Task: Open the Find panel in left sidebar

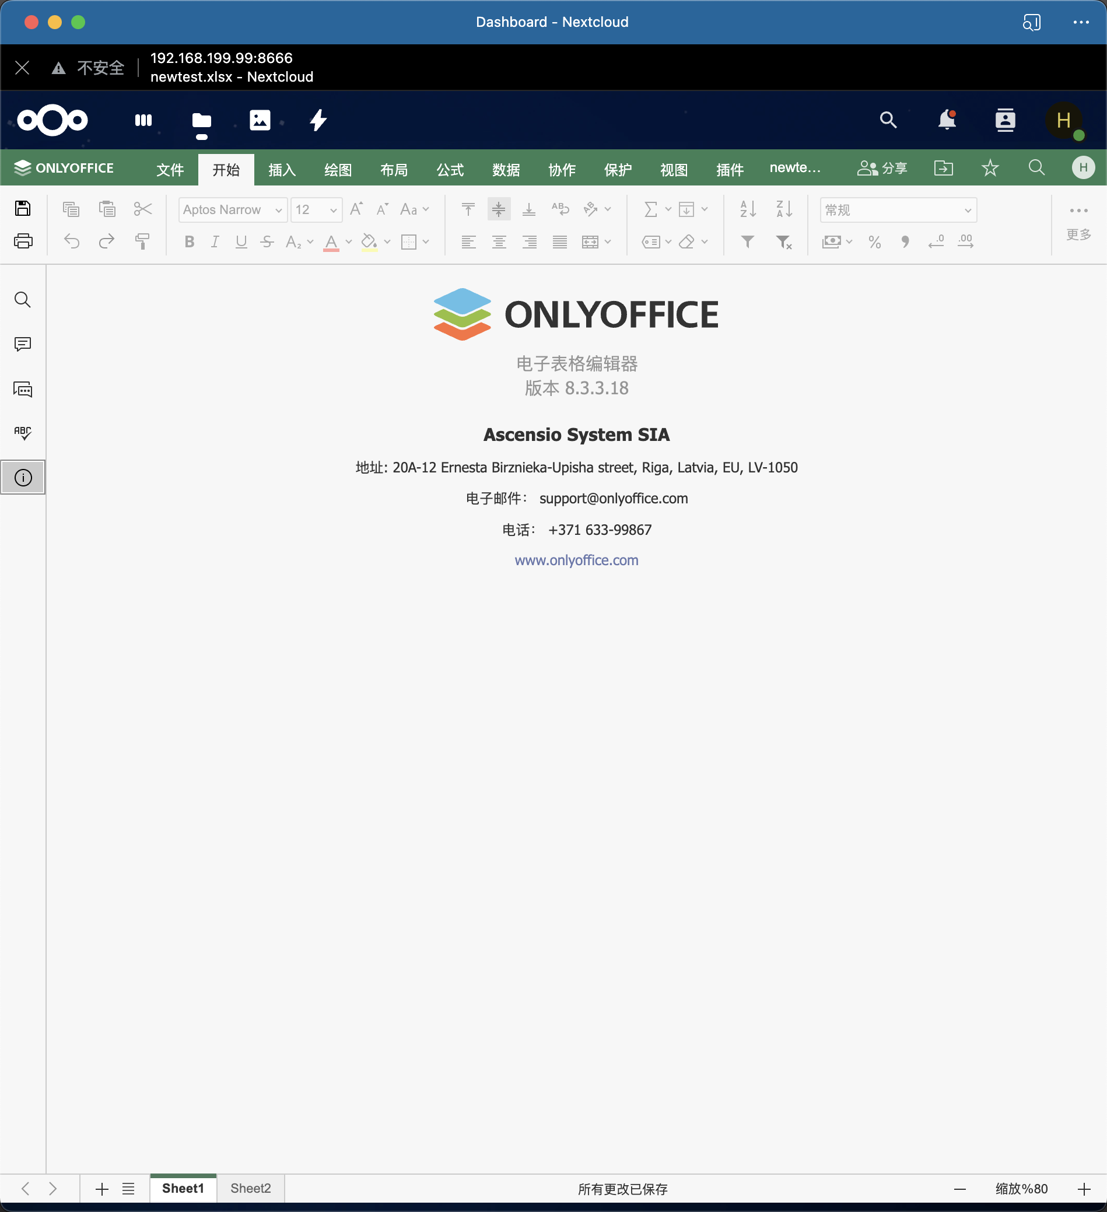Action: tap(23, 299)
